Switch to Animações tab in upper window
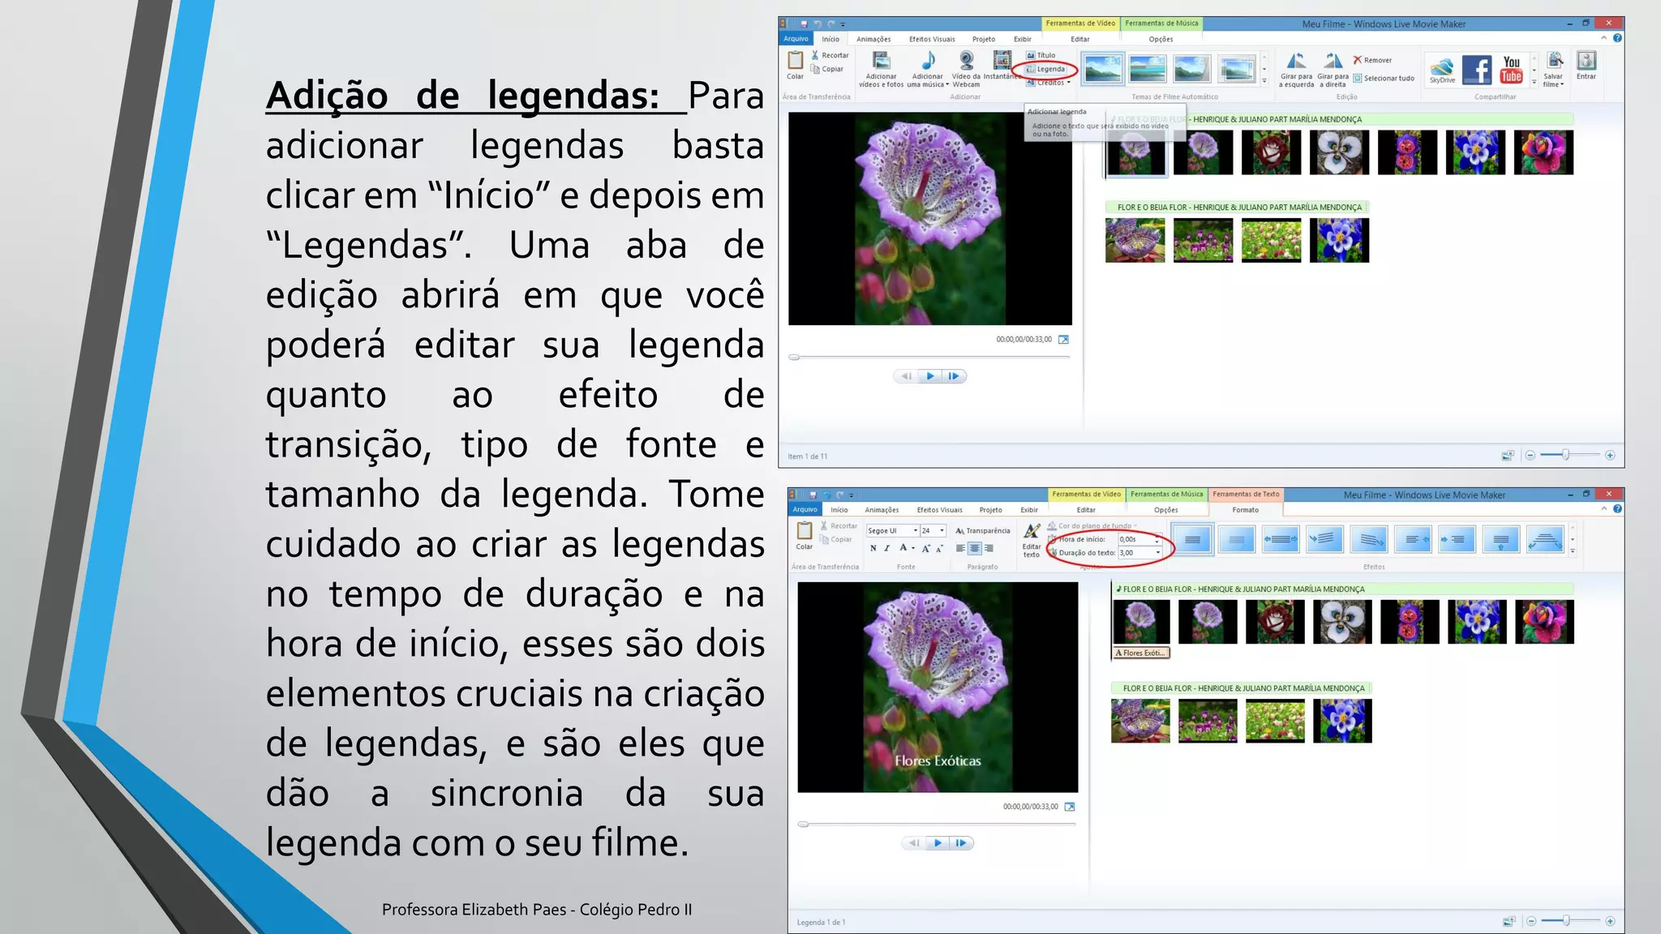 point(873,39)
